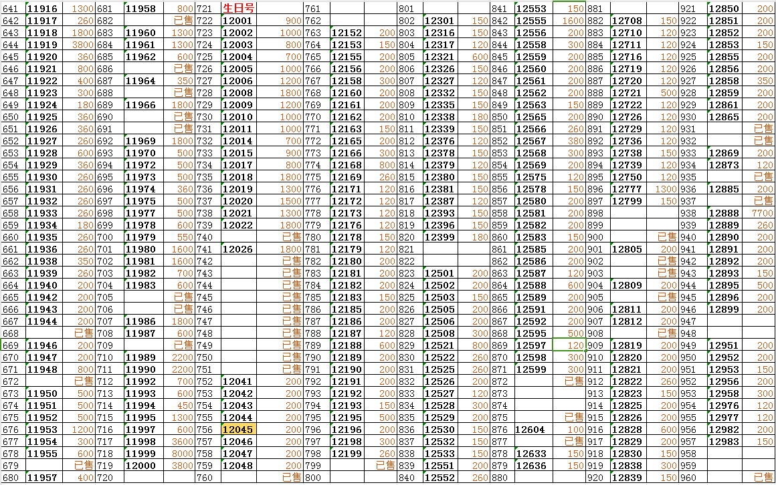Select number cell 11957
This screenshot has width=776, height=485.
tap(43, 478)
